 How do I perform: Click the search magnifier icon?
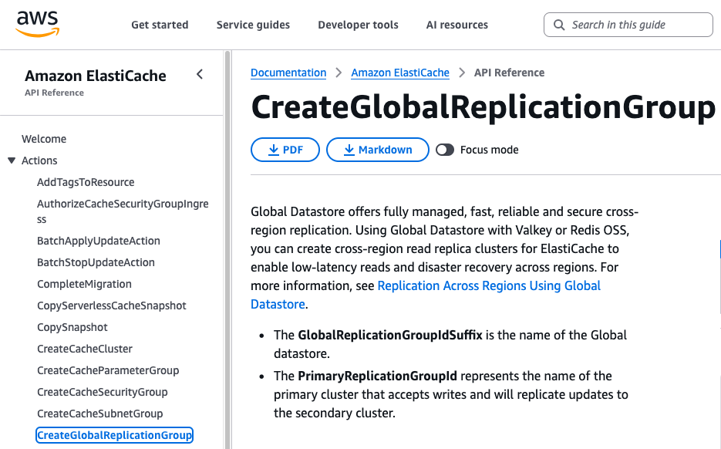(559, 25)
